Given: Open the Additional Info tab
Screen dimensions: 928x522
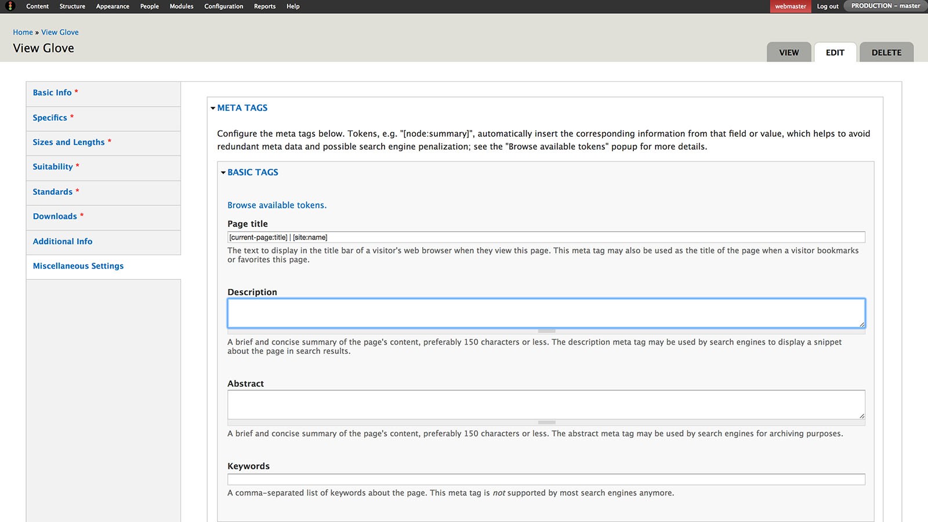Looking at the screenshot, I should coord(103,242).
